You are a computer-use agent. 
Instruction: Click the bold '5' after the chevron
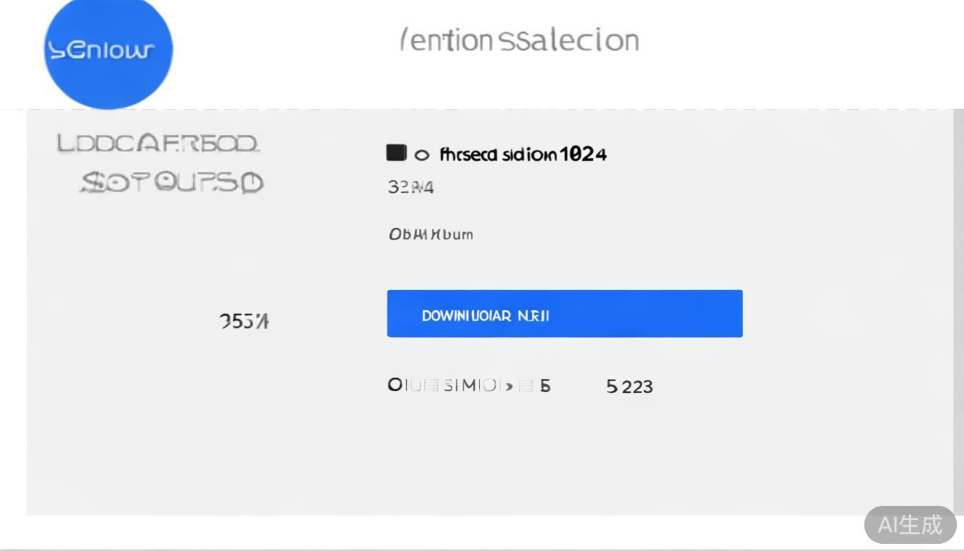point(546,386)
